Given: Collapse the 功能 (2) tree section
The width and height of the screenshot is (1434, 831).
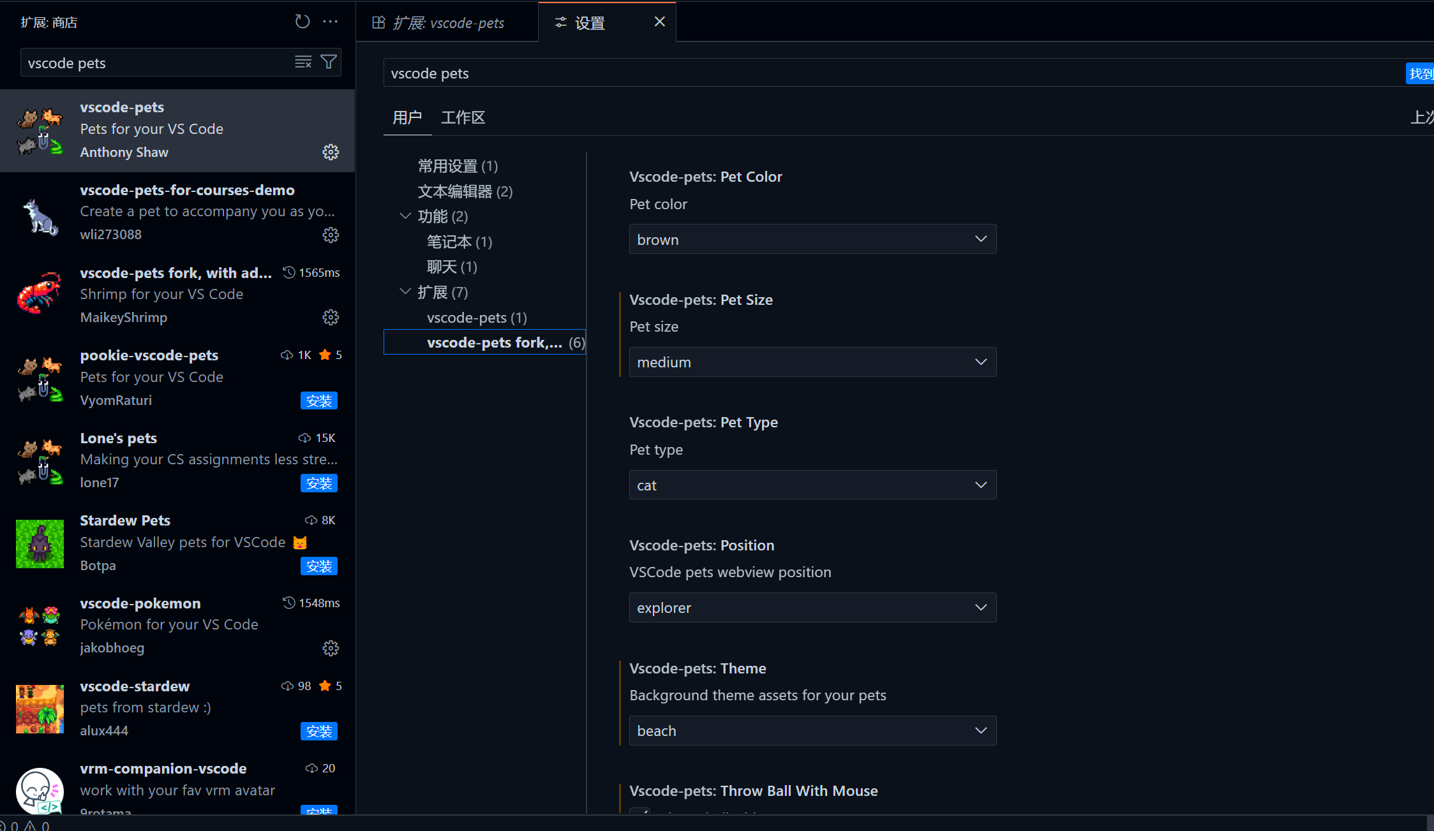Looking at the screenshot, I should (405, 216).
